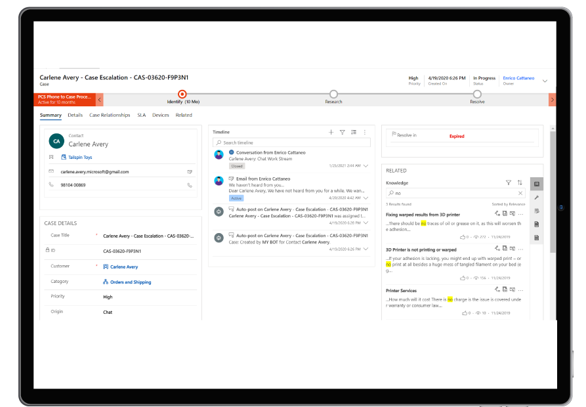The height and width of the screenshot is (407, 586).
Task: Expand the header fields chevron next to Owner
Action: 545,81
